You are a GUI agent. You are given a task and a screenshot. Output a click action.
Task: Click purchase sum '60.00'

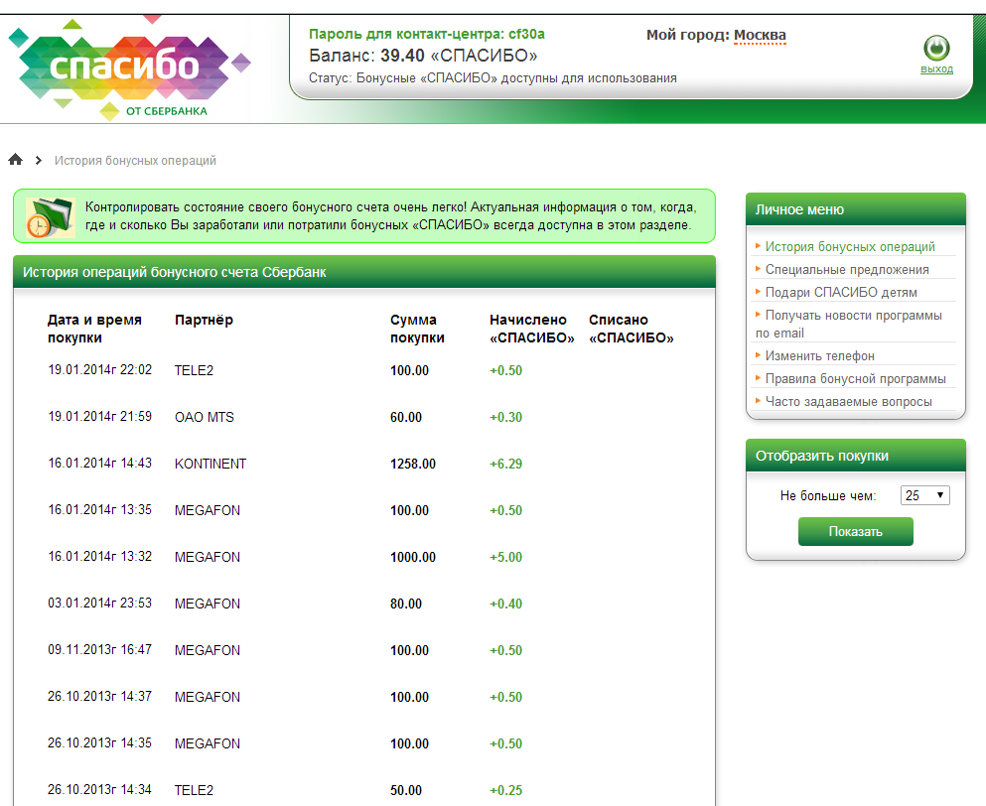point(405,418)
